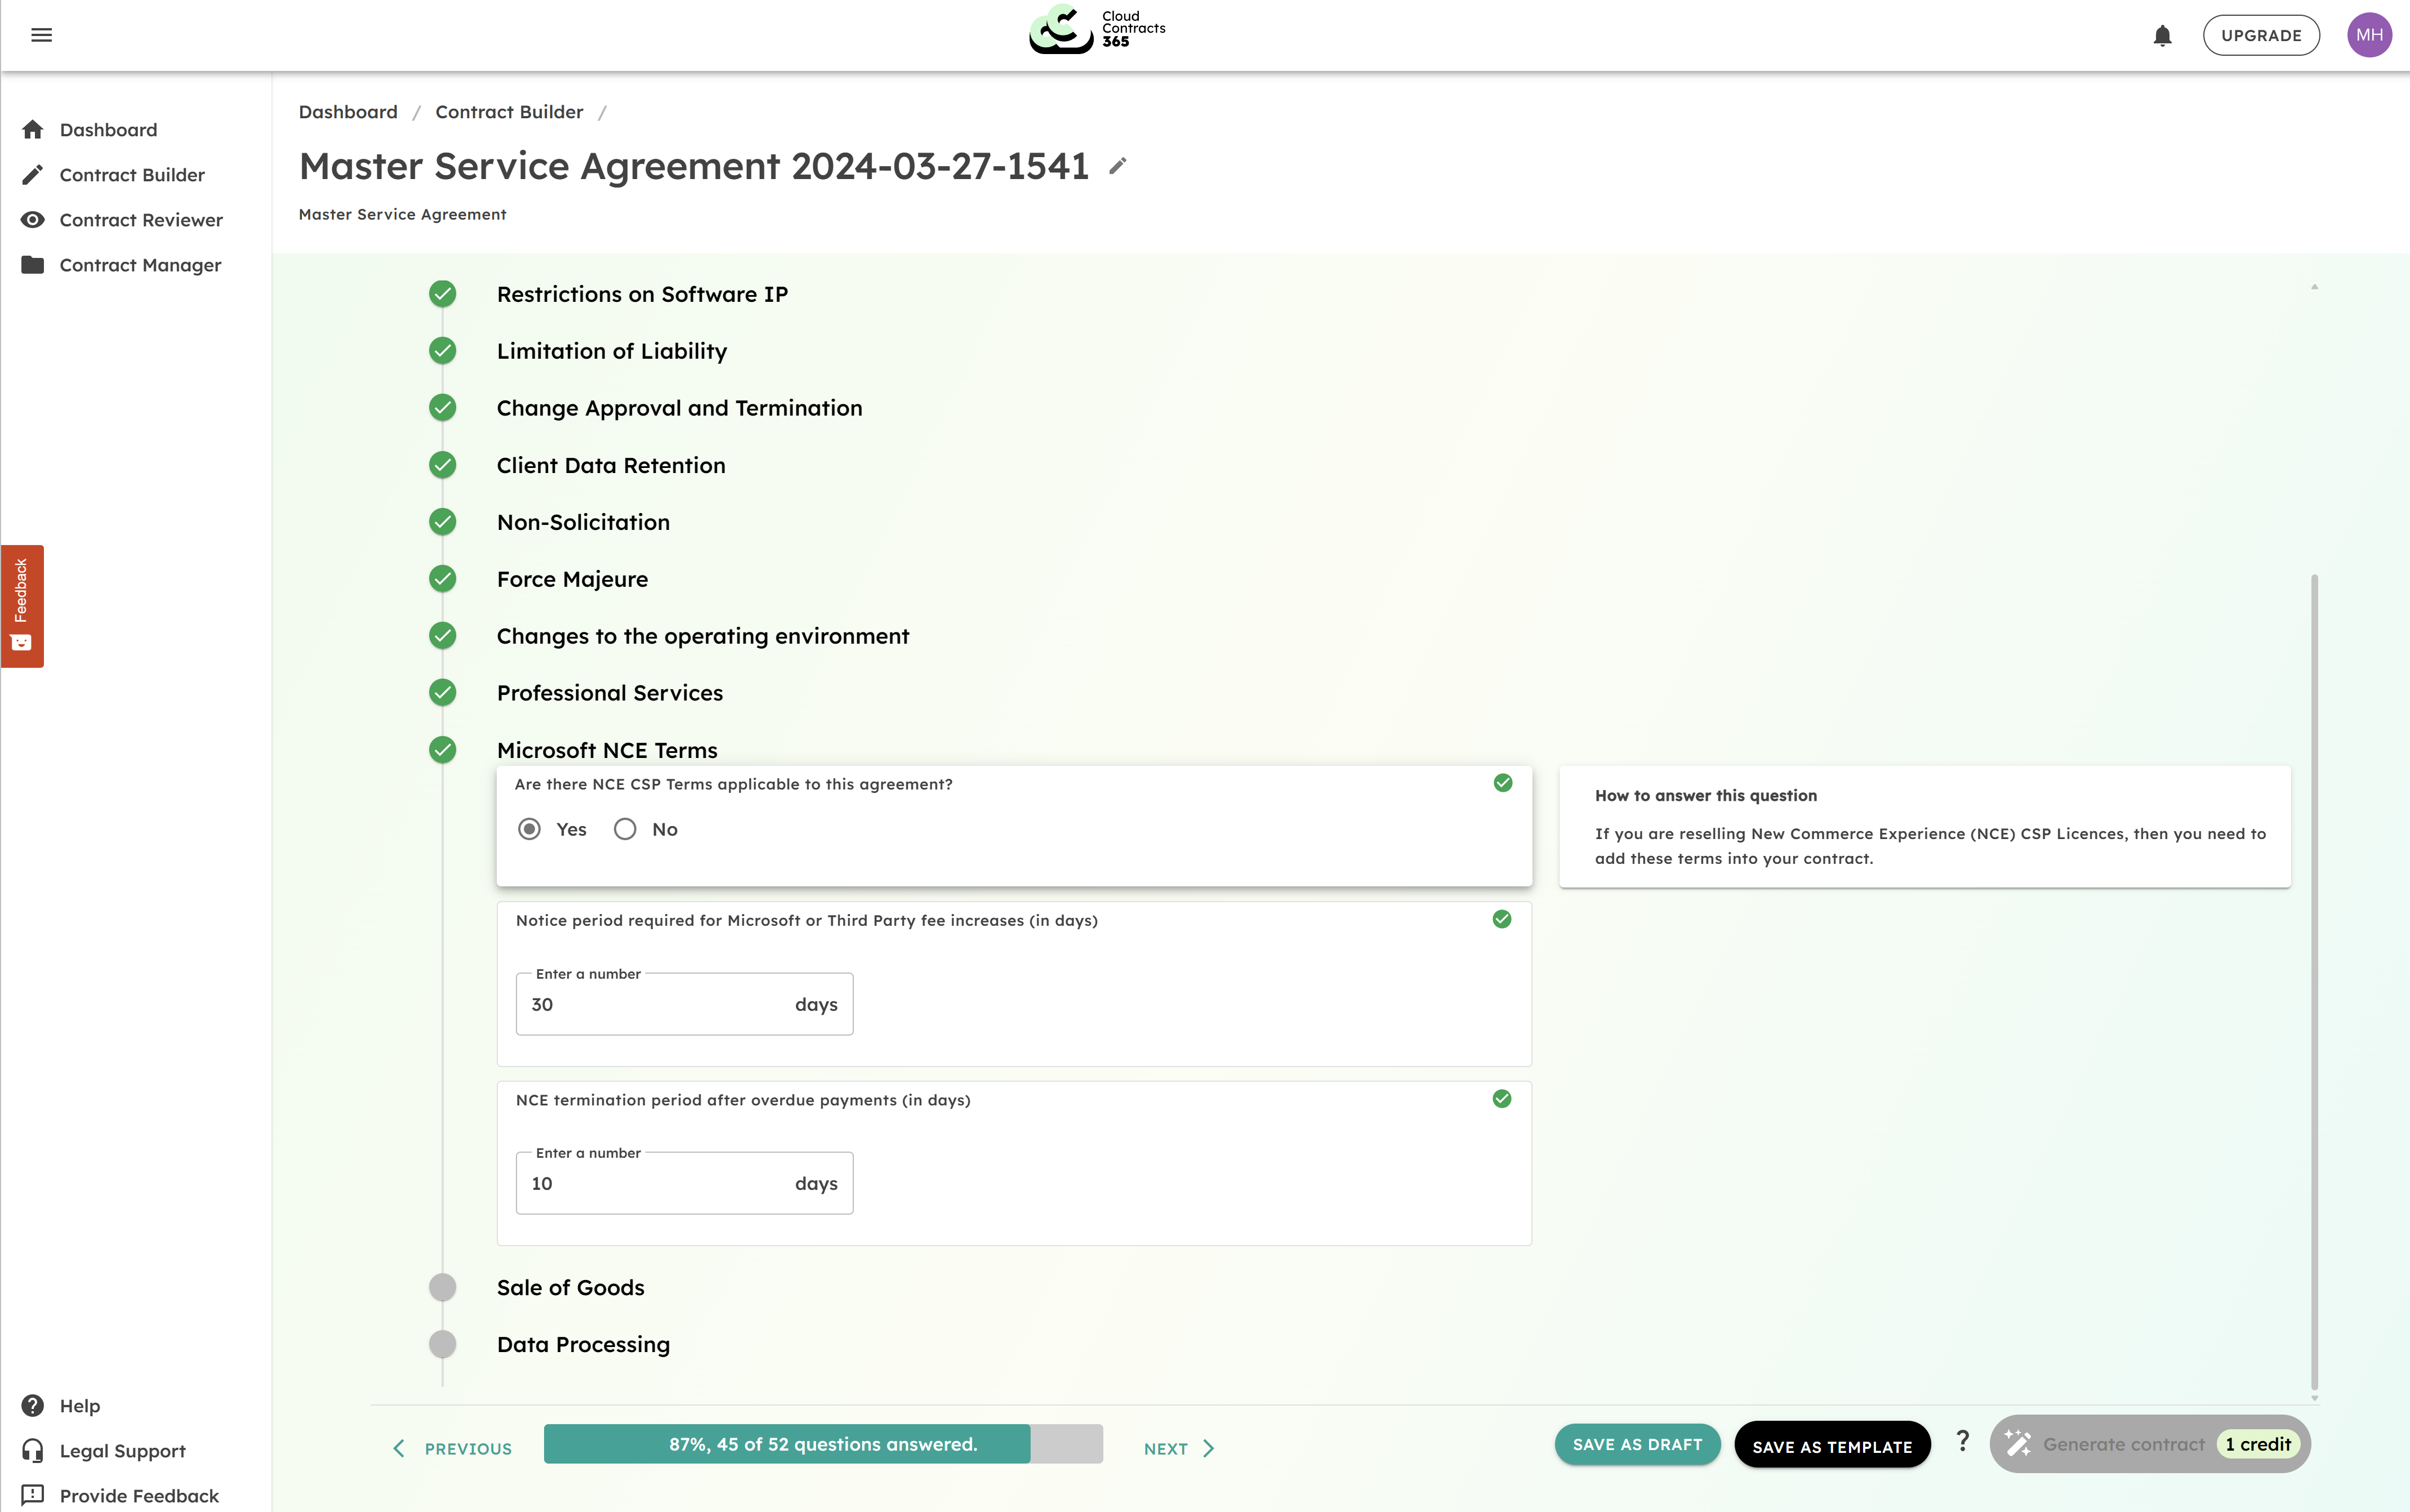The image size is (2410, 1512).
Task: Expand the Sale of Goods section
Action: pos(570,1287)
